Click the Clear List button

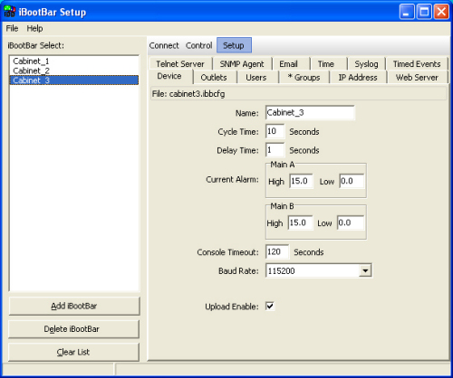tap(73, 352)
